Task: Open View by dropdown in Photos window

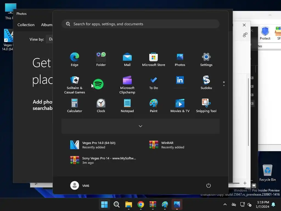Action: coord(49,39)
